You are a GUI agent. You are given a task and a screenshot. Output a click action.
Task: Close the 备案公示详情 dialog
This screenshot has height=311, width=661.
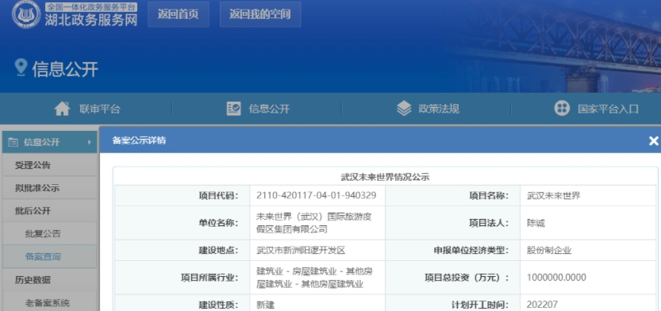coord(653,140)
